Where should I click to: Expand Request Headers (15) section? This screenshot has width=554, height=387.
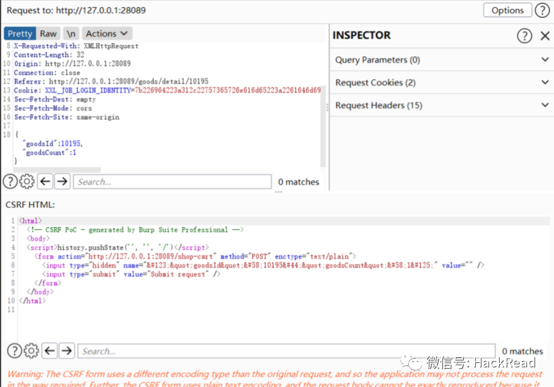click(x=442, y=105)
